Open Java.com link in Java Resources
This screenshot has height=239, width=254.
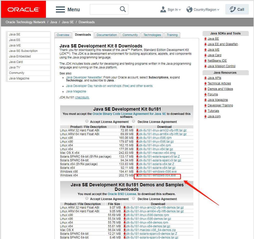(x=214, y=116)
